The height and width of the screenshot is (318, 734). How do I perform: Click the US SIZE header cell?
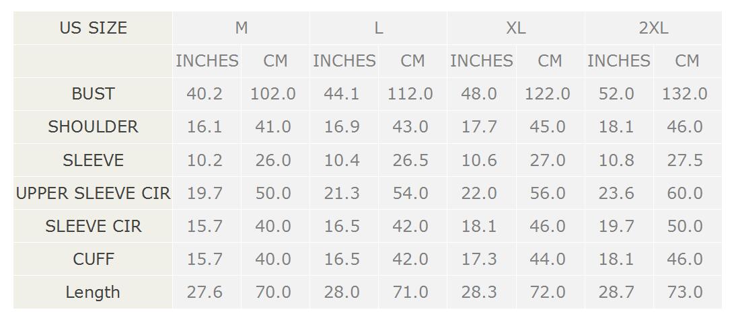pyautogui.click(x=93, y=28)
